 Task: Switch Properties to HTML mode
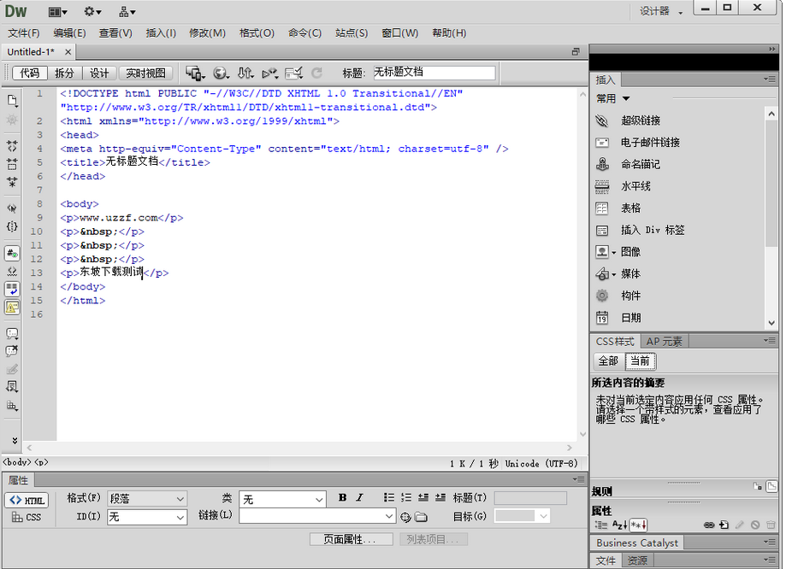[27, 501]
